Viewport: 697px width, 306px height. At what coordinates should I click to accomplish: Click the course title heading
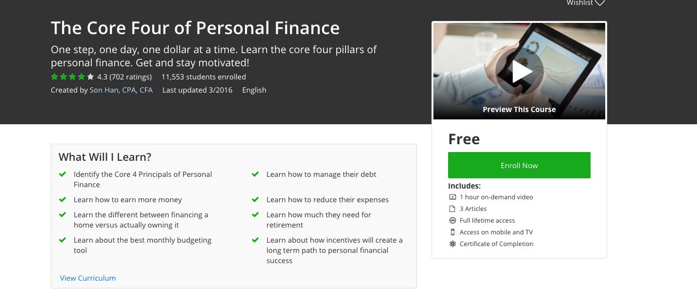[195, 28]
